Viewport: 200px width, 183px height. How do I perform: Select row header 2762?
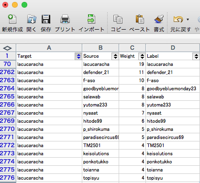point(8,72)
